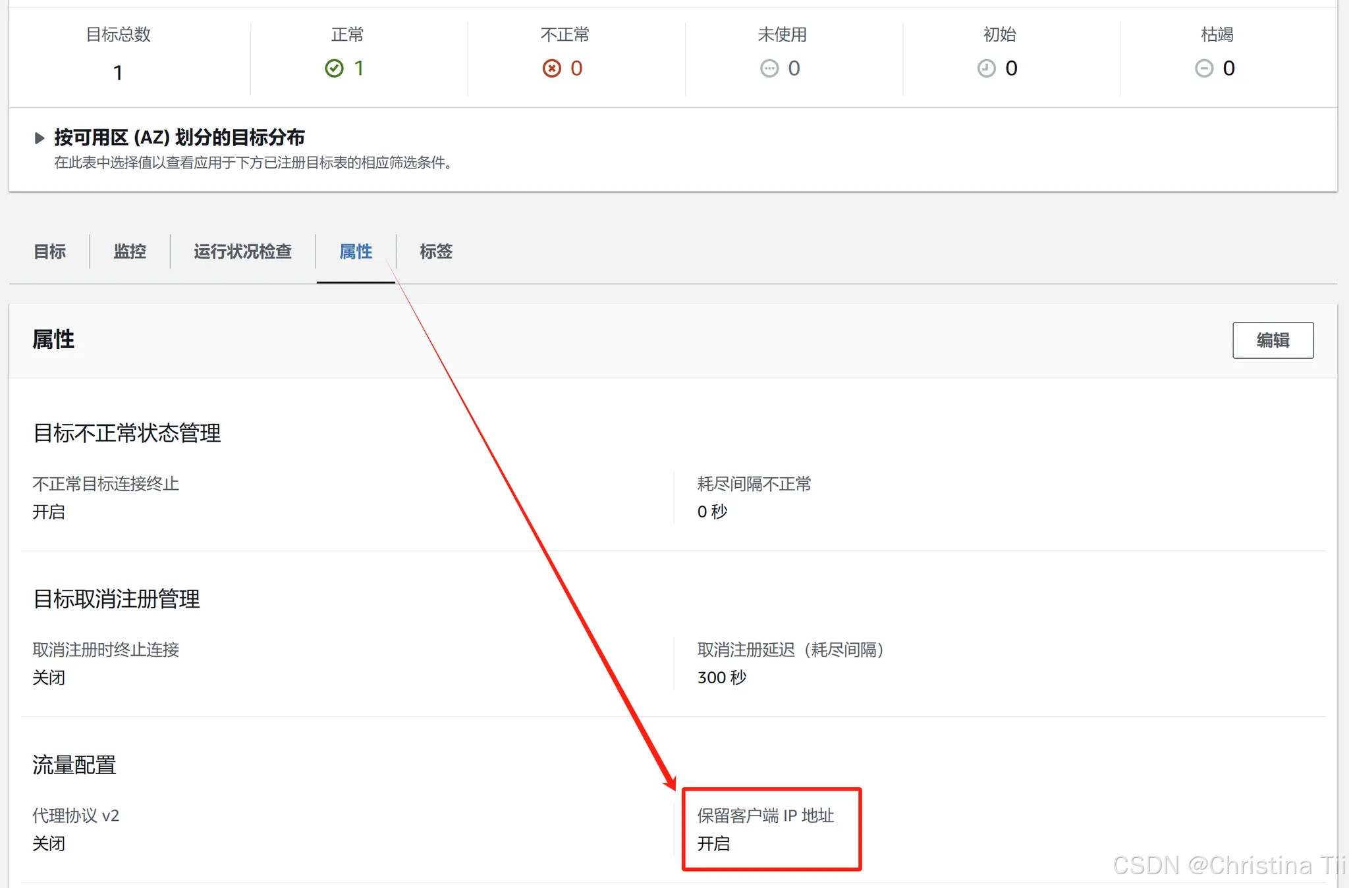Open the 运行状况检查 tab
Screen dimensions: 1349x888
point(242,251)
